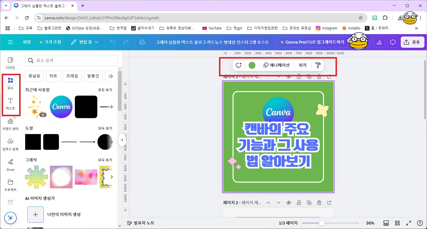
Task: Insert the pastel asterisk graphic
Action: (x=36, y=177)
